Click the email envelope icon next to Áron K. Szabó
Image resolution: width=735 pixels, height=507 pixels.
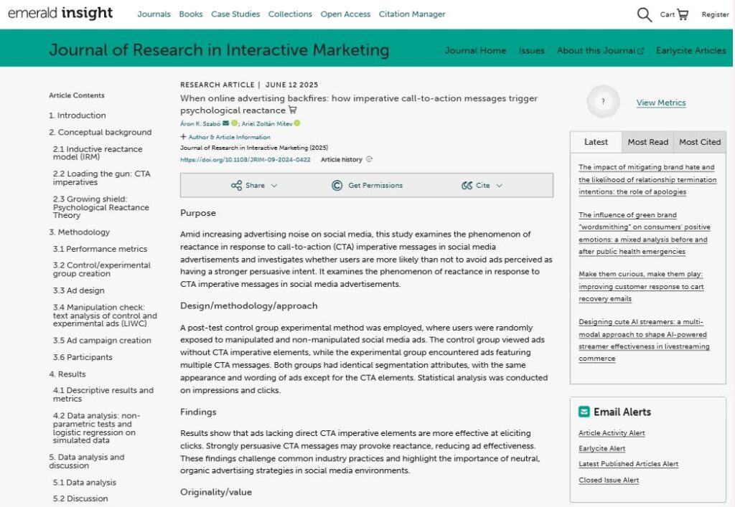click(225, 123)
